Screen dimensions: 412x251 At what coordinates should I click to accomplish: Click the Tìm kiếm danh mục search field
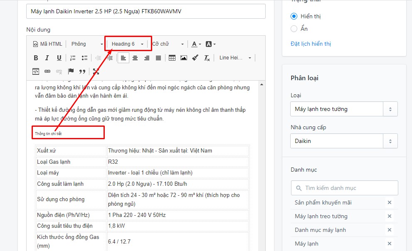point(345,188)
